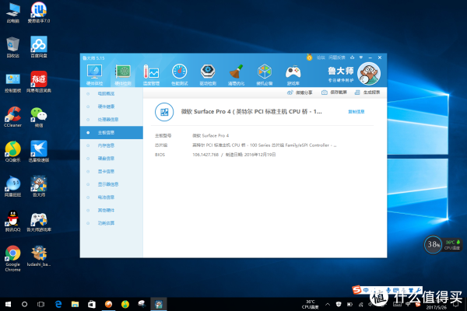Open 装机必备 cube icon

[265, 75]
